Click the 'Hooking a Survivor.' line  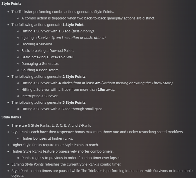click(37, 44)
